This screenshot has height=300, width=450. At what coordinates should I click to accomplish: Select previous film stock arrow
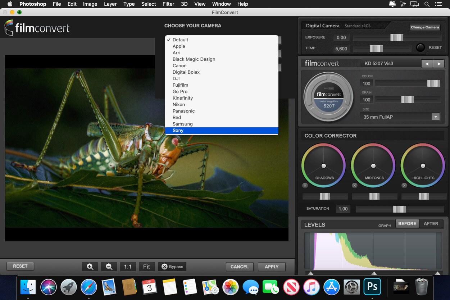(427, 64)
